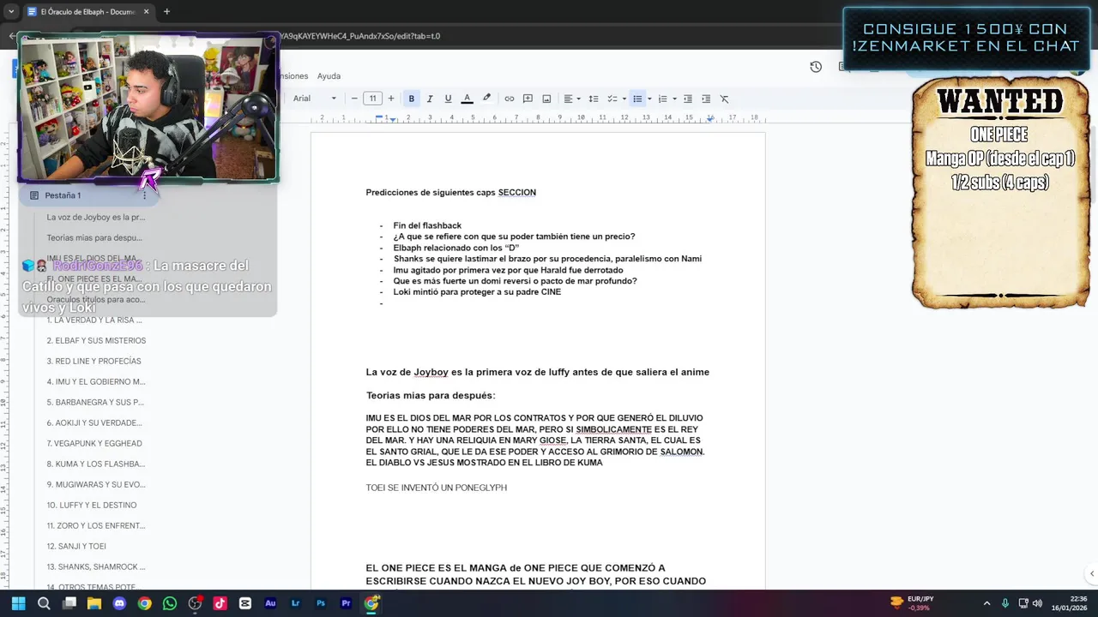Open WhatsApp from the taskbar
The width and height of the screenshot is (1098, 617).
pos(170,603)
